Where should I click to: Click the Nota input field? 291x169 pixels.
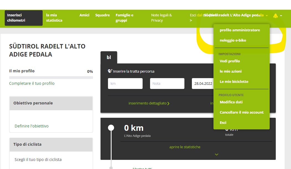tap(167, 84)
